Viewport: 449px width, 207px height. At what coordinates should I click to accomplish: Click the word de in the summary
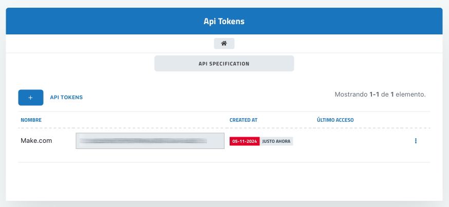point(385,95)
